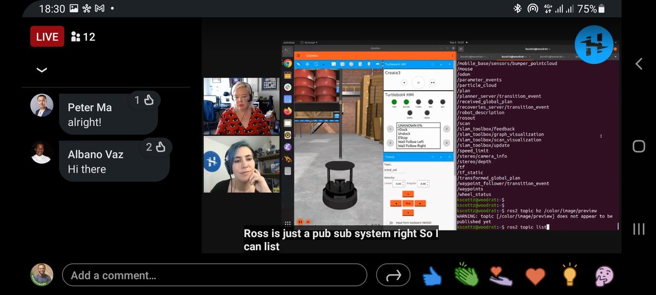Click the Teleop left arrow button
Image resolution: width=656 pixels, height=295 pixels.
point(395,203)
